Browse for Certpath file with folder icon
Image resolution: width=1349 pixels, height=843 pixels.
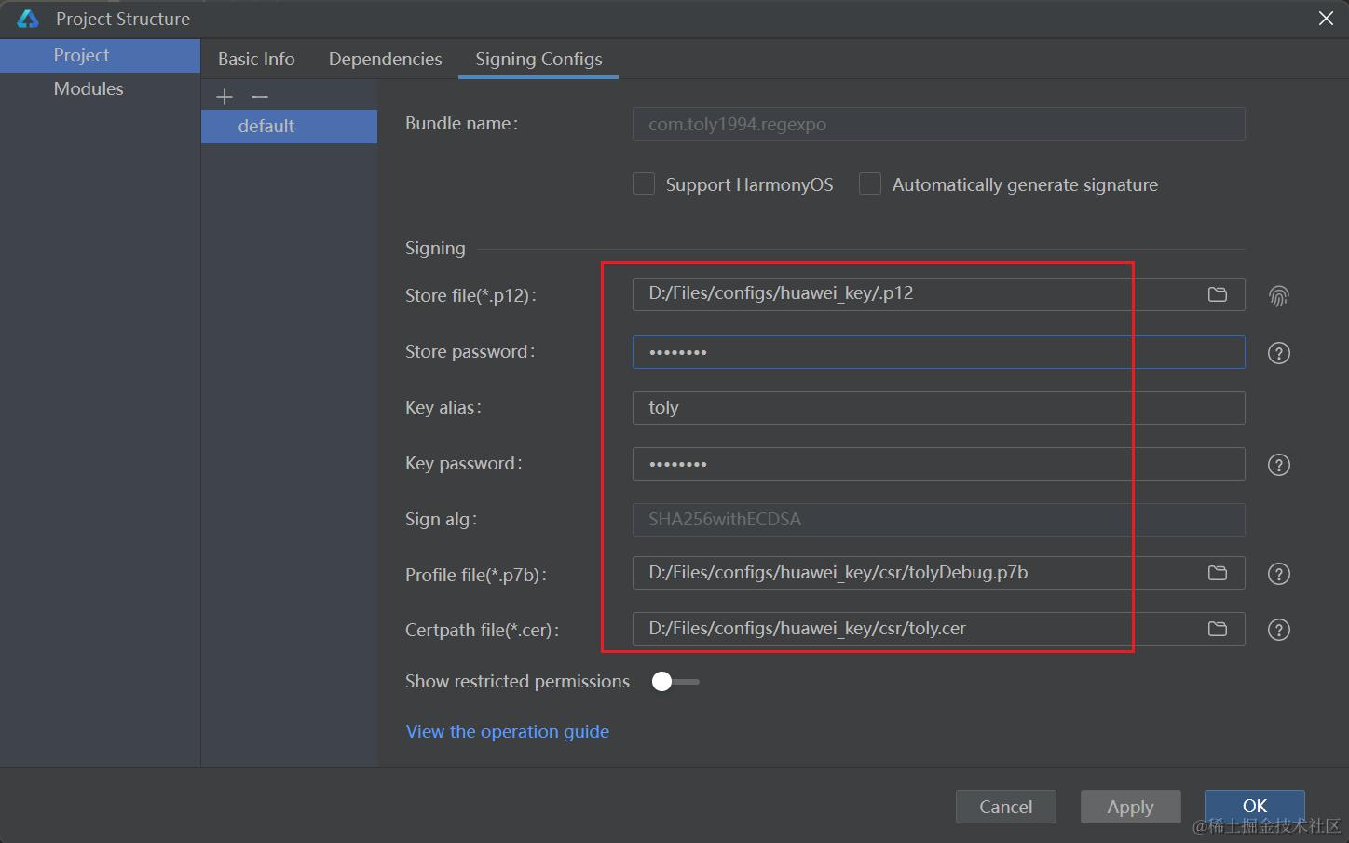(1217, 629)
